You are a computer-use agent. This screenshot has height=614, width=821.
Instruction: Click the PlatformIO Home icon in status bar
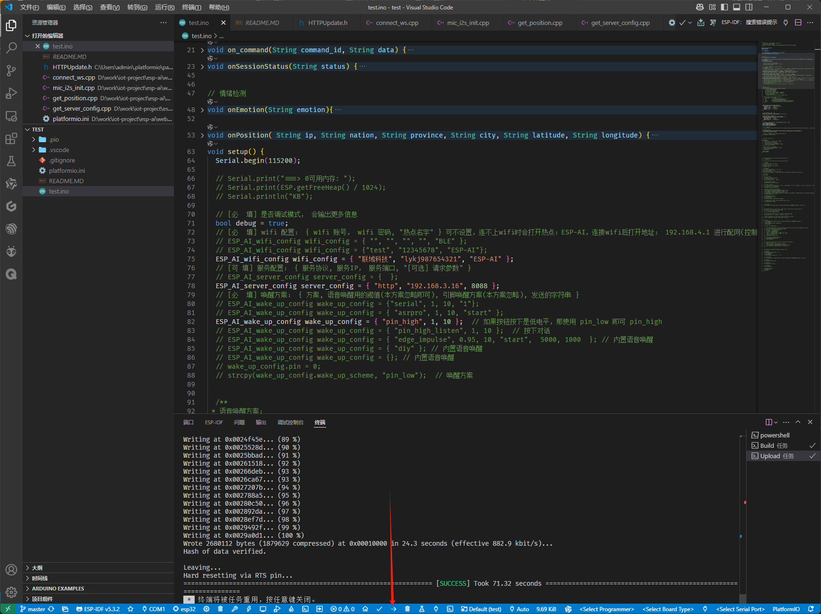[x=365, y=609]
